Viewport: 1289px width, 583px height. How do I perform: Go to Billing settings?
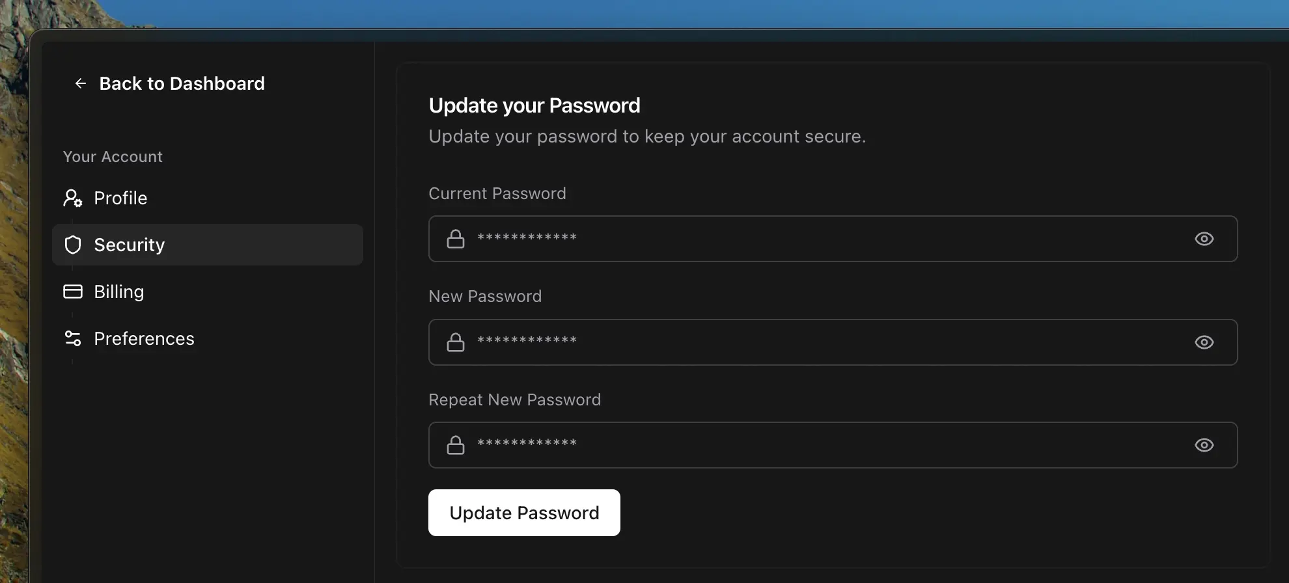pyautogui.click(x=119, y=291)
